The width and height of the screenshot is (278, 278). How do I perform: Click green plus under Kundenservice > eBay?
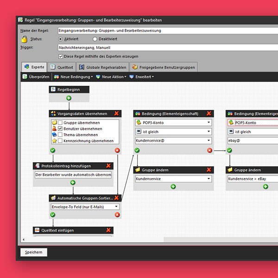(265, 187)
